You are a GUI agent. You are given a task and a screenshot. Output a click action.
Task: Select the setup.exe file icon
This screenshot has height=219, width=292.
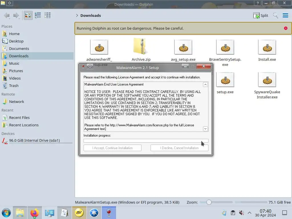225,80
